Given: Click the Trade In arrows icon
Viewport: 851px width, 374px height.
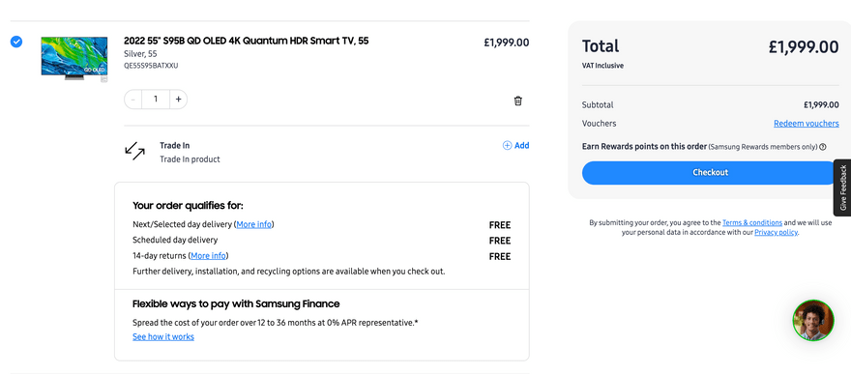Looking at the screenshot, I should click(134, 151).
